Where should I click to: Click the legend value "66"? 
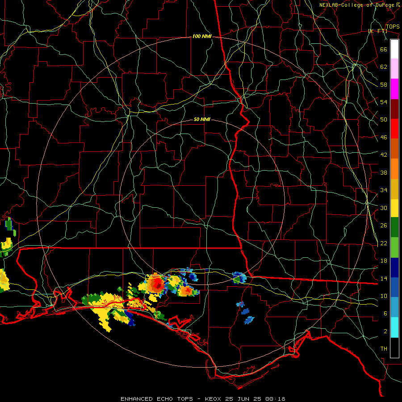pyautogui.click(x=384, y=49)
